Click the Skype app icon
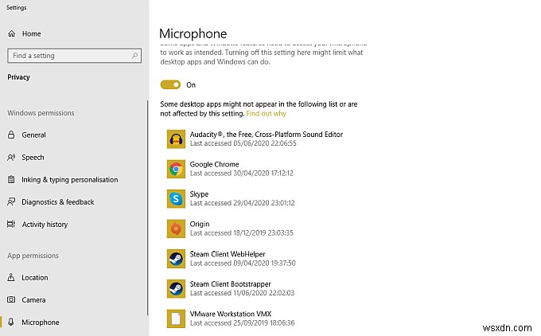The image size is (541, 336). pos(176,198)
